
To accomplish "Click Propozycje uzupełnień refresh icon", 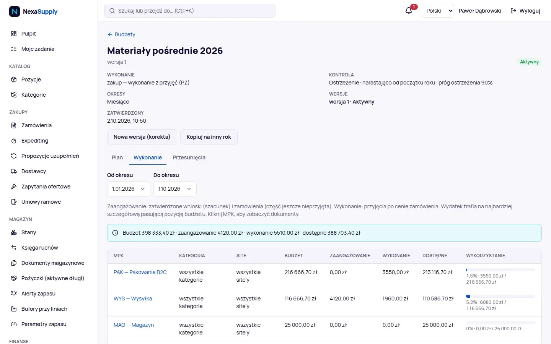I will click(14, 156).
